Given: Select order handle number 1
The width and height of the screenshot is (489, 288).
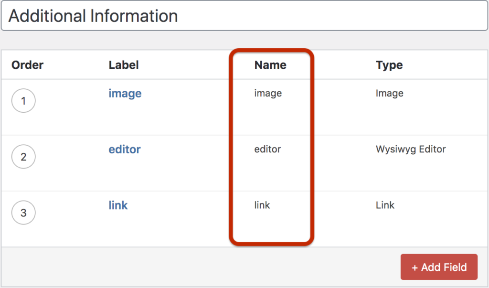Looking at the screenshot, I should (x=23, y=100).
